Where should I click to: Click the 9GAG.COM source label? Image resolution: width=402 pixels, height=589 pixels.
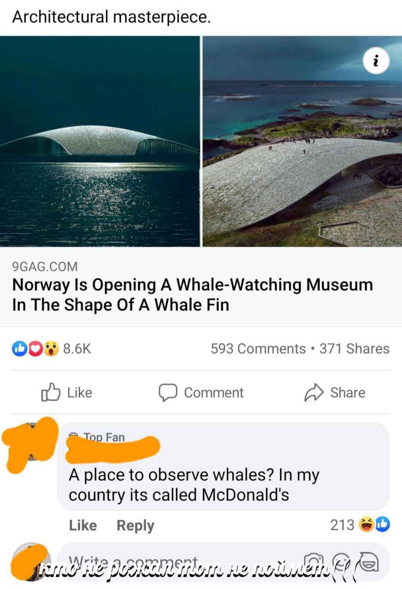[x=45, y=266]
